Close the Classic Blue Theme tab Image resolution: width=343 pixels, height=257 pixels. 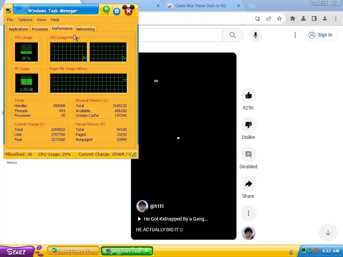point(238,6)
